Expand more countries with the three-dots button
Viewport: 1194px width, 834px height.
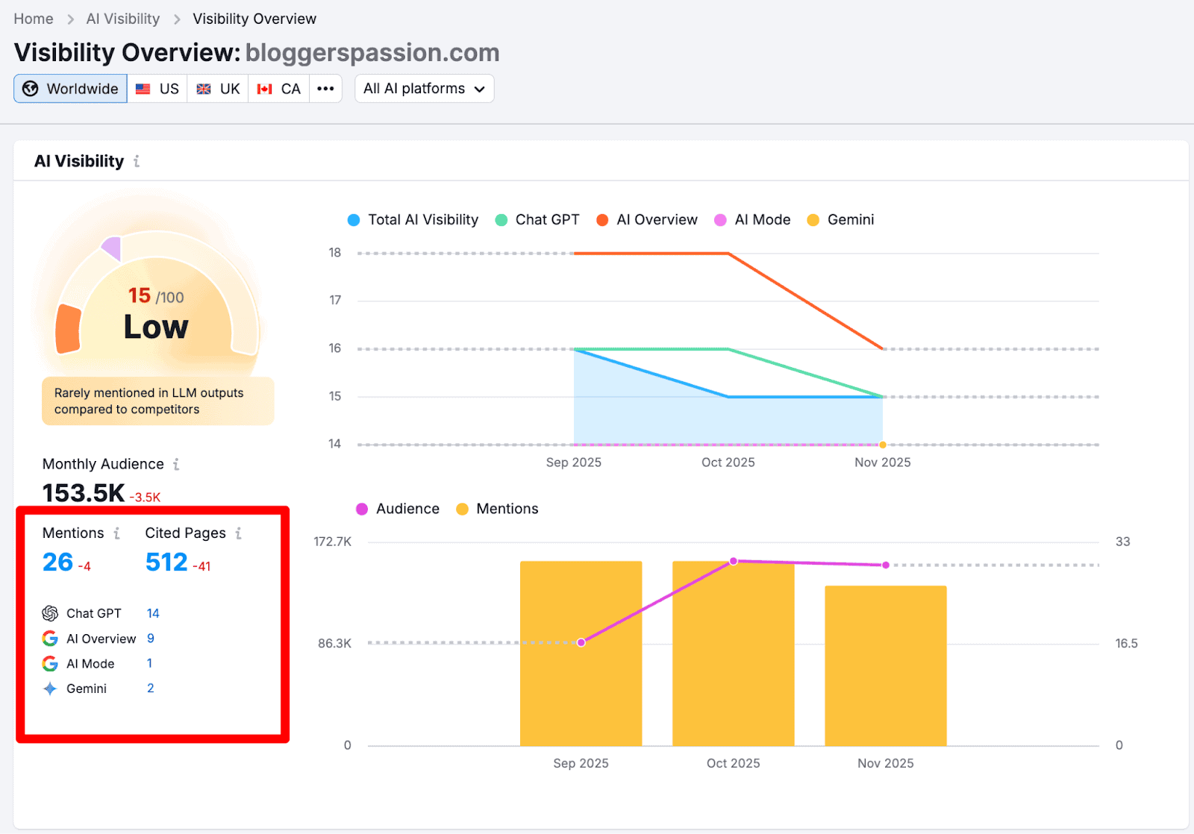coord(325,89)
